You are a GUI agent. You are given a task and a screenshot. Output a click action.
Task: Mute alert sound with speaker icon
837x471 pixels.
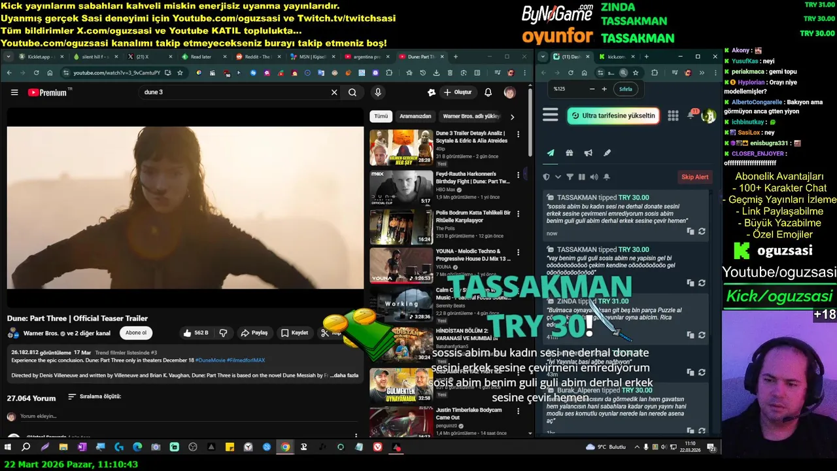[594, 177]
